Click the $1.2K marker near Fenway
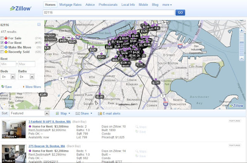 (93, 50)
